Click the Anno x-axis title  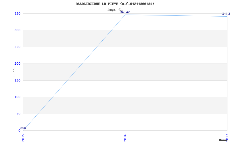click(x=223, y=140)
